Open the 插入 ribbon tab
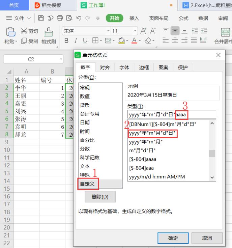Screen dimensions: 232x248 (134, 18)
